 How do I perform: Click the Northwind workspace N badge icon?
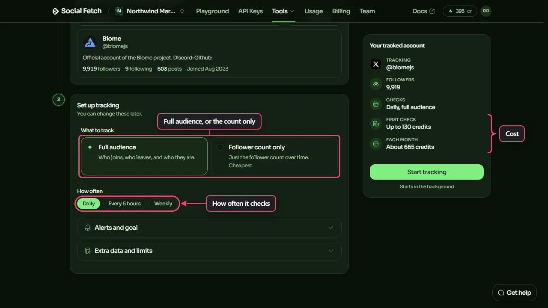click(119, 11)
